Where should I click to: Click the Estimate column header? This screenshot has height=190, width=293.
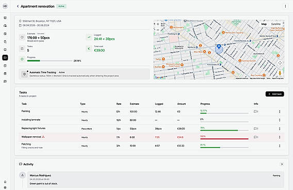pos(134,104)
